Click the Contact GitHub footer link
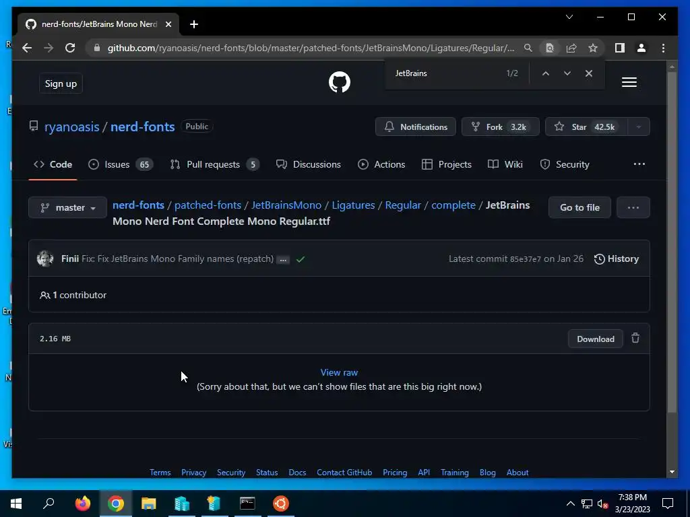 [x=344, y=473]
